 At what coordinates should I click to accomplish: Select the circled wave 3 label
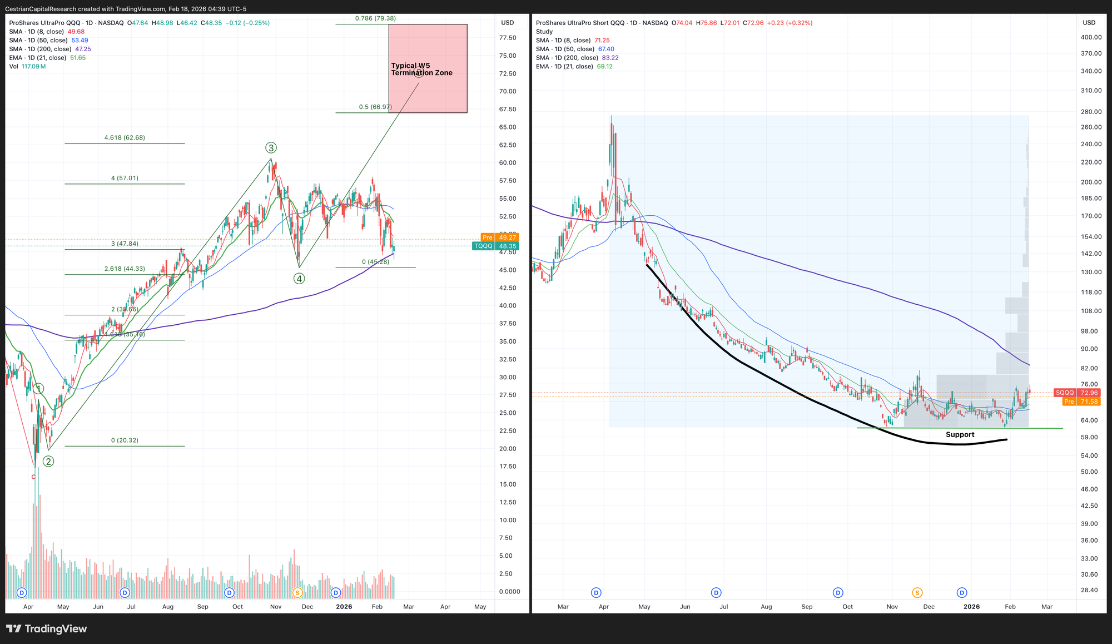(x=270, y=148)
